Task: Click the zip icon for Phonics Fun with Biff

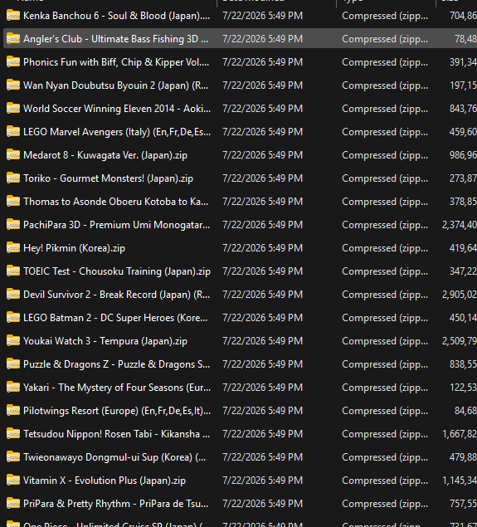Action: pyautogui.click(x=13, y=62)
